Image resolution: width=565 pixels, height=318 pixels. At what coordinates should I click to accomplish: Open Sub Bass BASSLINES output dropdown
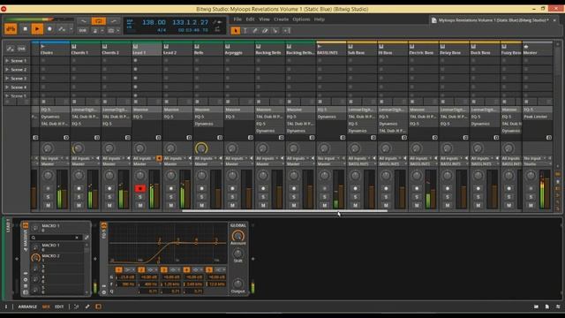point(361,164)
